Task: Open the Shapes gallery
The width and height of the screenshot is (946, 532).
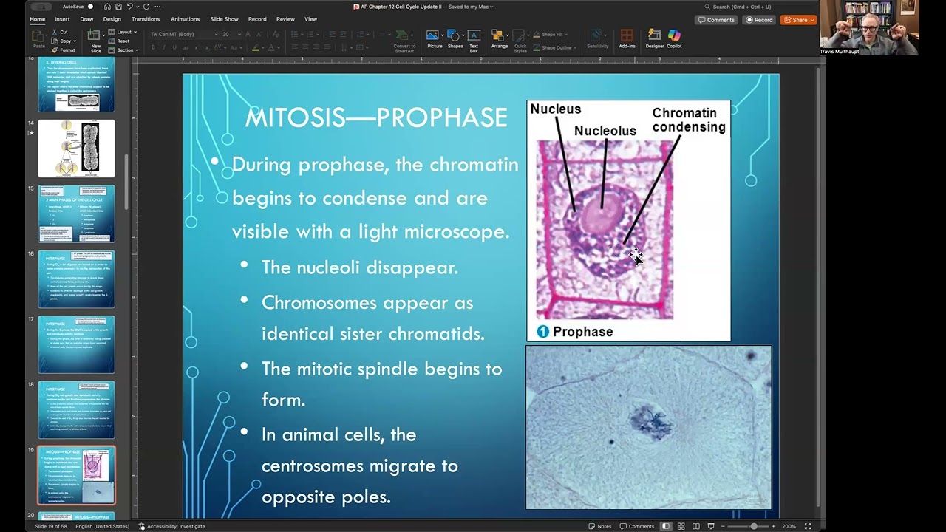Action: [455, 39]
